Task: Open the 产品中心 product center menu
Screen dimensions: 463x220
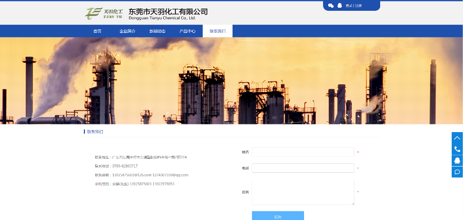Action: pyautogui.click(x=187, y=31)
